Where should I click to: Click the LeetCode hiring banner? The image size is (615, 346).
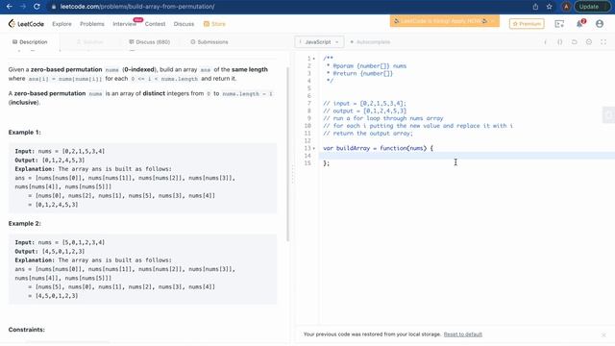click(444, 21)
